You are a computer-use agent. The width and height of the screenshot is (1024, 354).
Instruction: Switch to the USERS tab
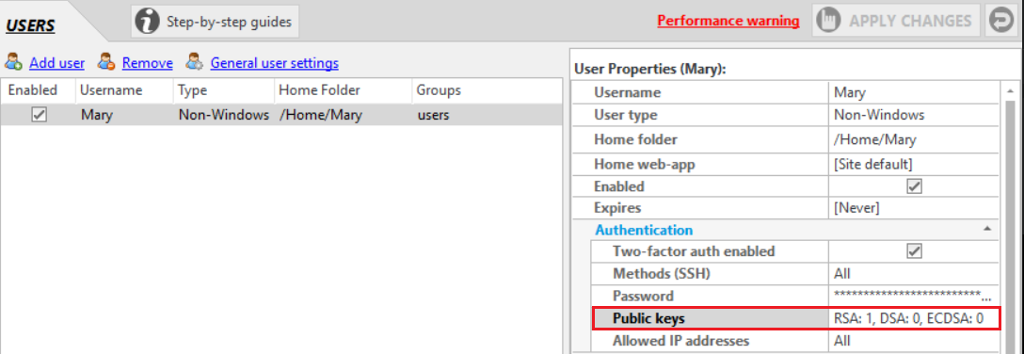coord(31,26)
